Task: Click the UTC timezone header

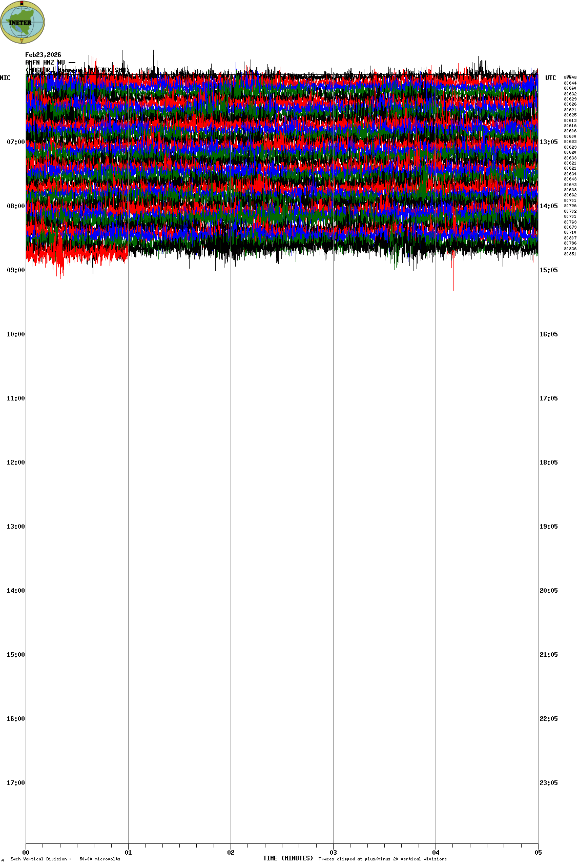Action: (x=550, y=78)
